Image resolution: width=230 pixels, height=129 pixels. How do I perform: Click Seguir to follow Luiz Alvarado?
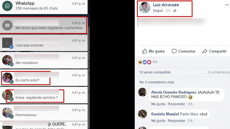click(x=158, y=11)
